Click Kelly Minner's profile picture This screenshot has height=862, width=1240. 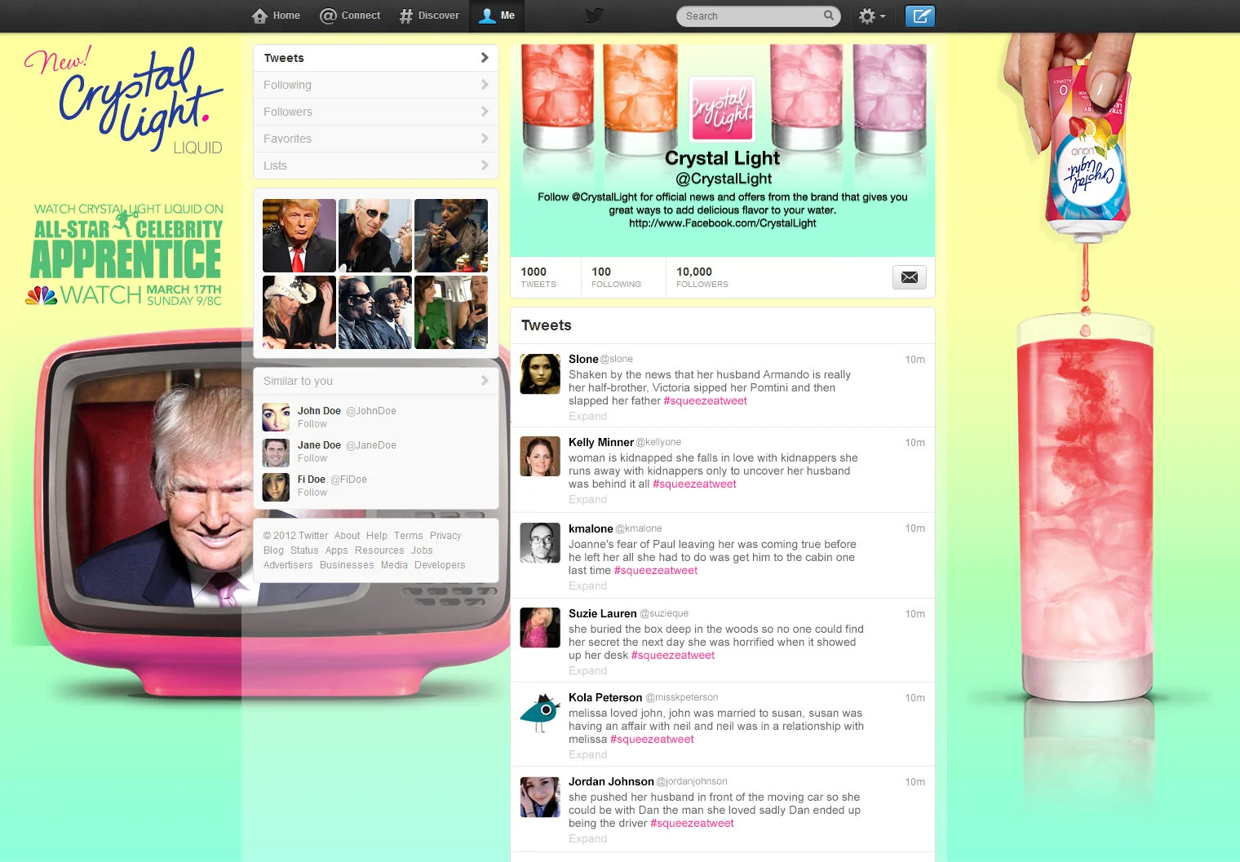[540, 457]
